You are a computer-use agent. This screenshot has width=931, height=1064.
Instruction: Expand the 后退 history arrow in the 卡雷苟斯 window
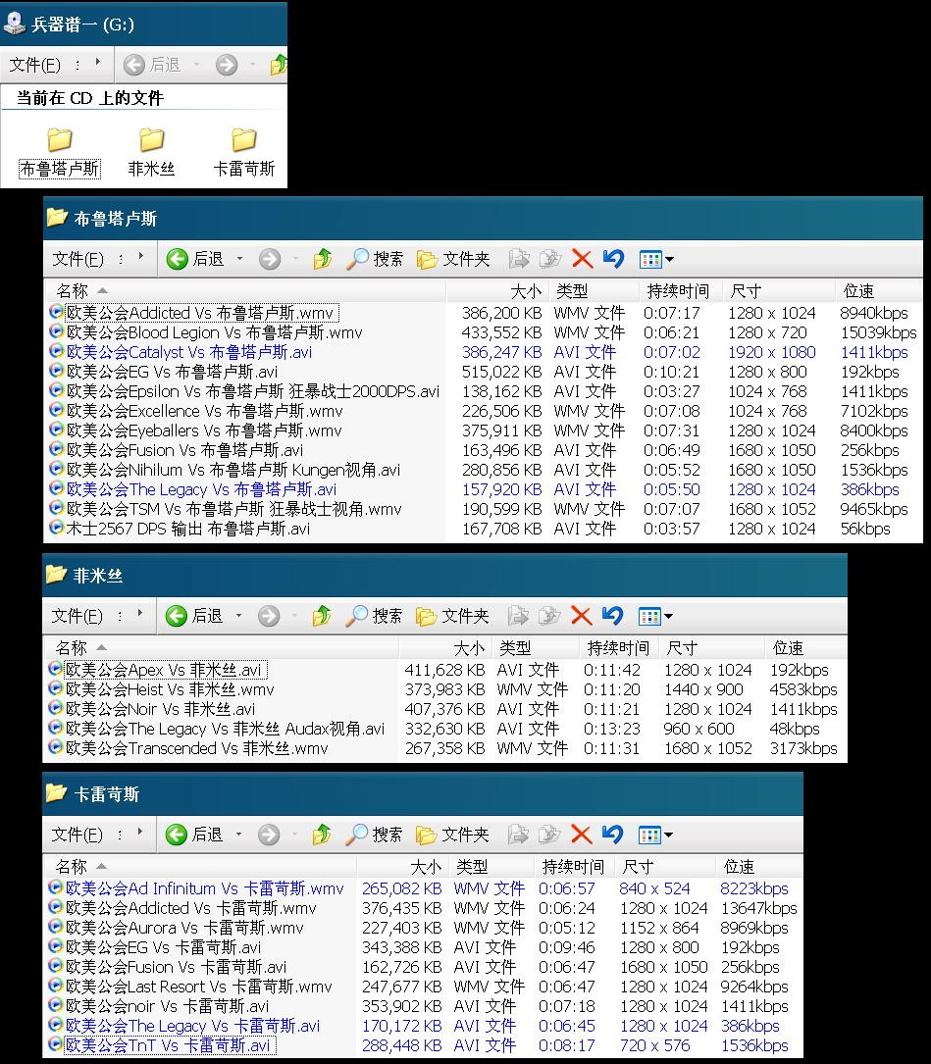238,835
